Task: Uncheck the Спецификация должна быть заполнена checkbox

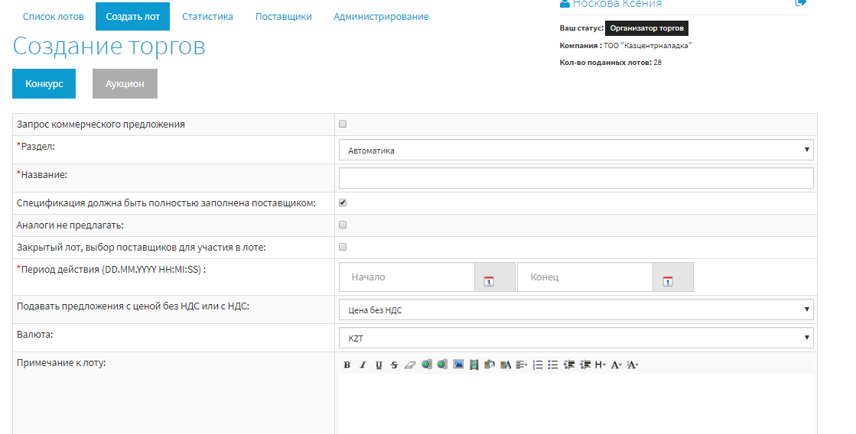Action: click(343, 202)
